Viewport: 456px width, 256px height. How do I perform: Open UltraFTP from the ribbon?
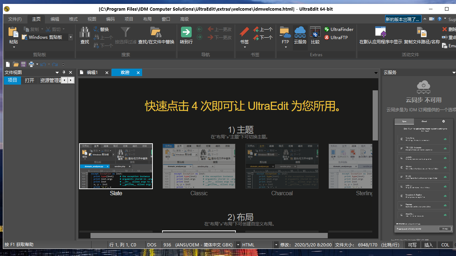click(x=336, y=37)
